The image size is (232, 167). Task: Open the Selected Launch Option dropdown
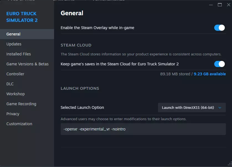(192, 107)
